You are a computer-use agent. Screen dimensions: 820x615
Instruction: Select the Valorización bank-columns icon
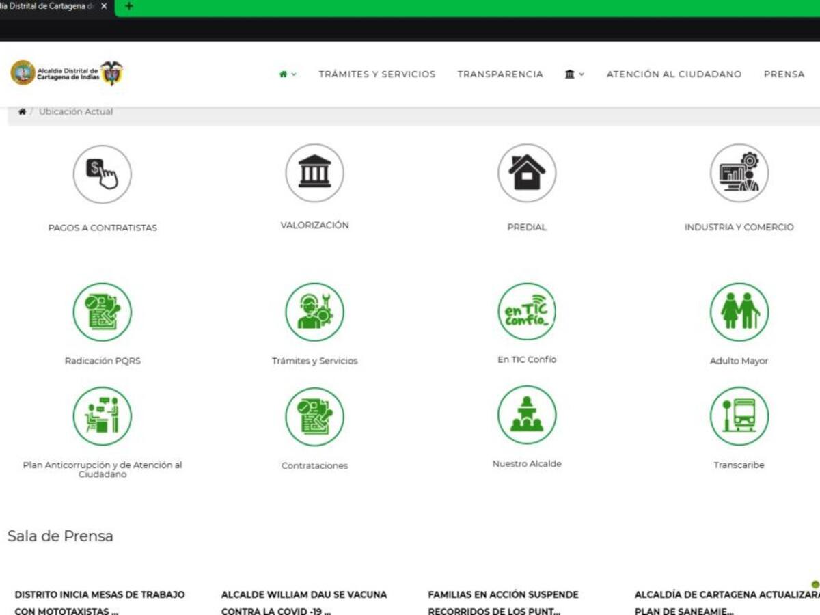click(314, 174)
